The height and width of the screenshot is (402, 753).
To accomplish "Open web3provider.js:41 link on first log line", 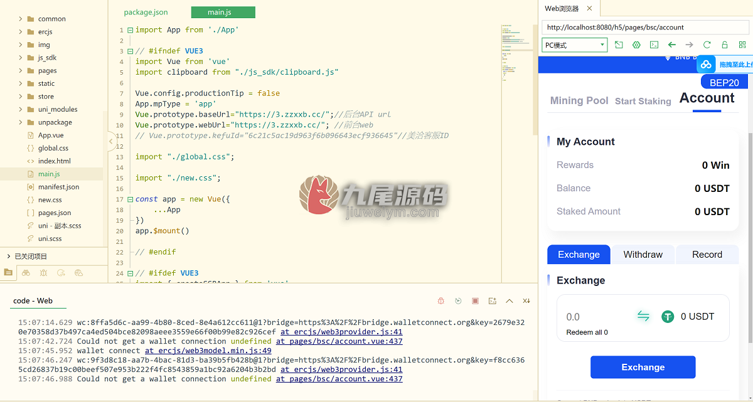I will [341, 332].
